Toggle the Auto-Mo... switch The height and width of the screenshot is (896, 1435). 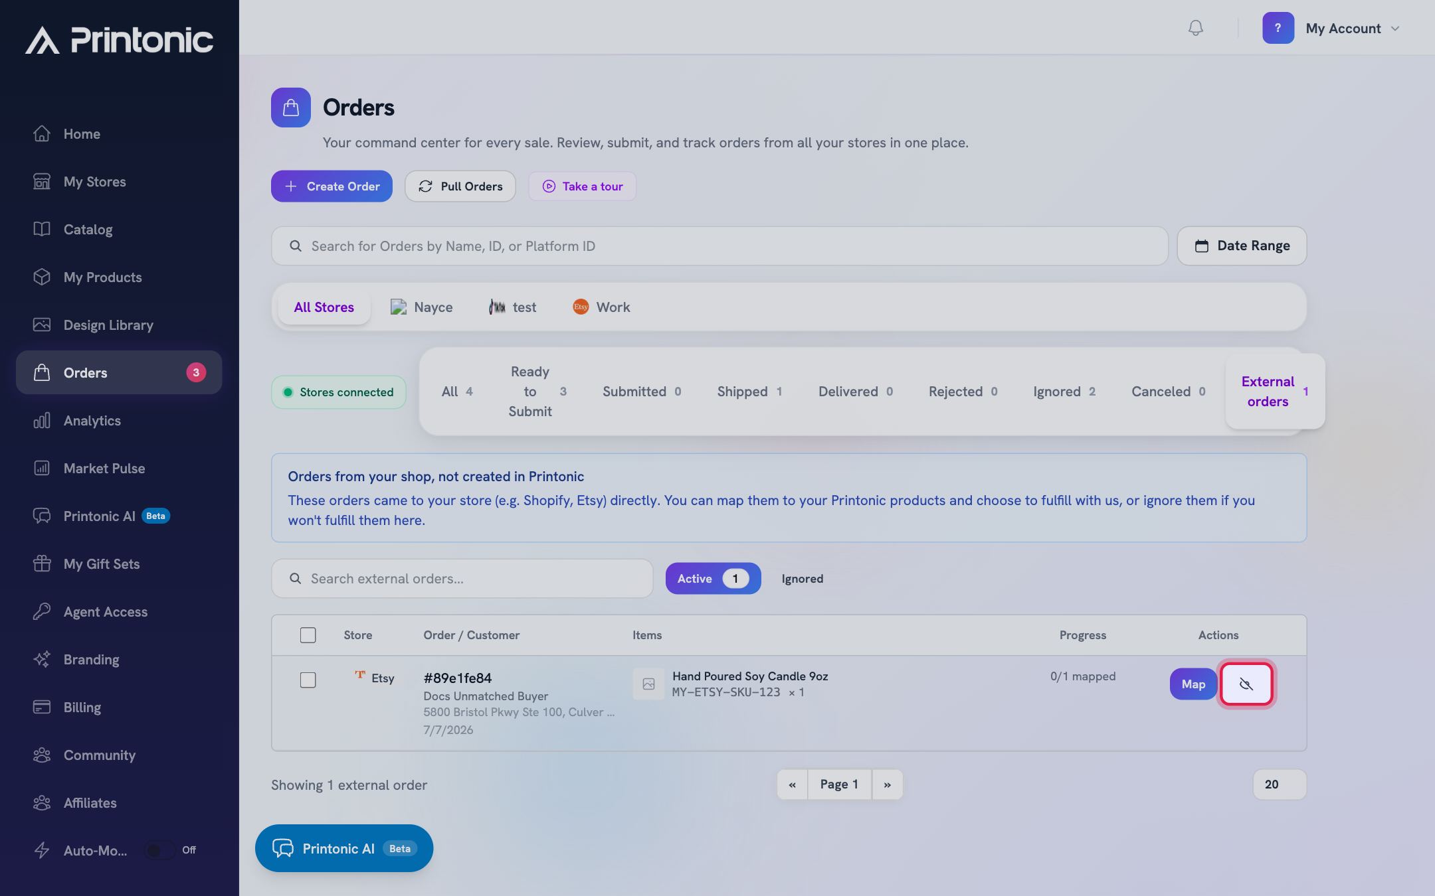(x=160, y=850)
